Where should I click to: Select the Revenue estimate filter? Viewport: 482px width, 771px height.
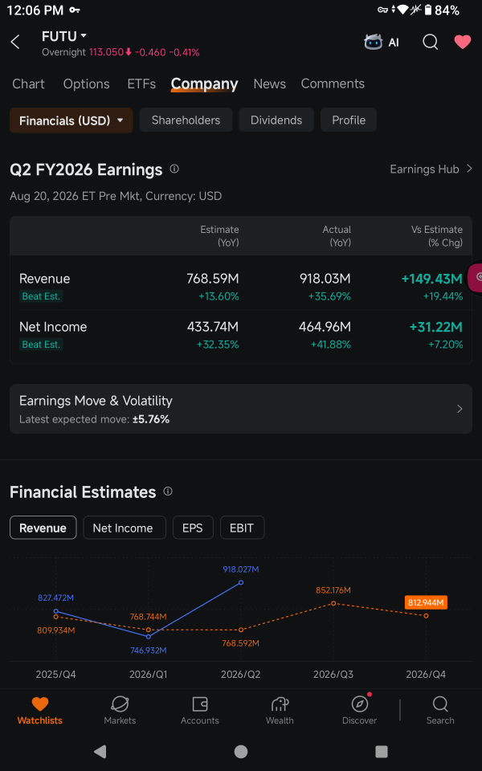pyautogui.click(x=43, y=528)
